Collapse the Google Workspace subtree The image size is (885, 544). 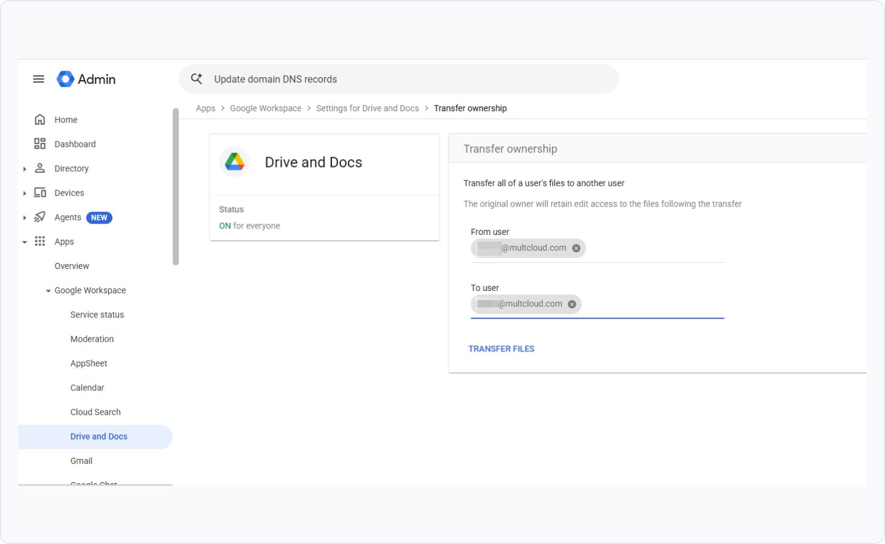tap(48, 291)
